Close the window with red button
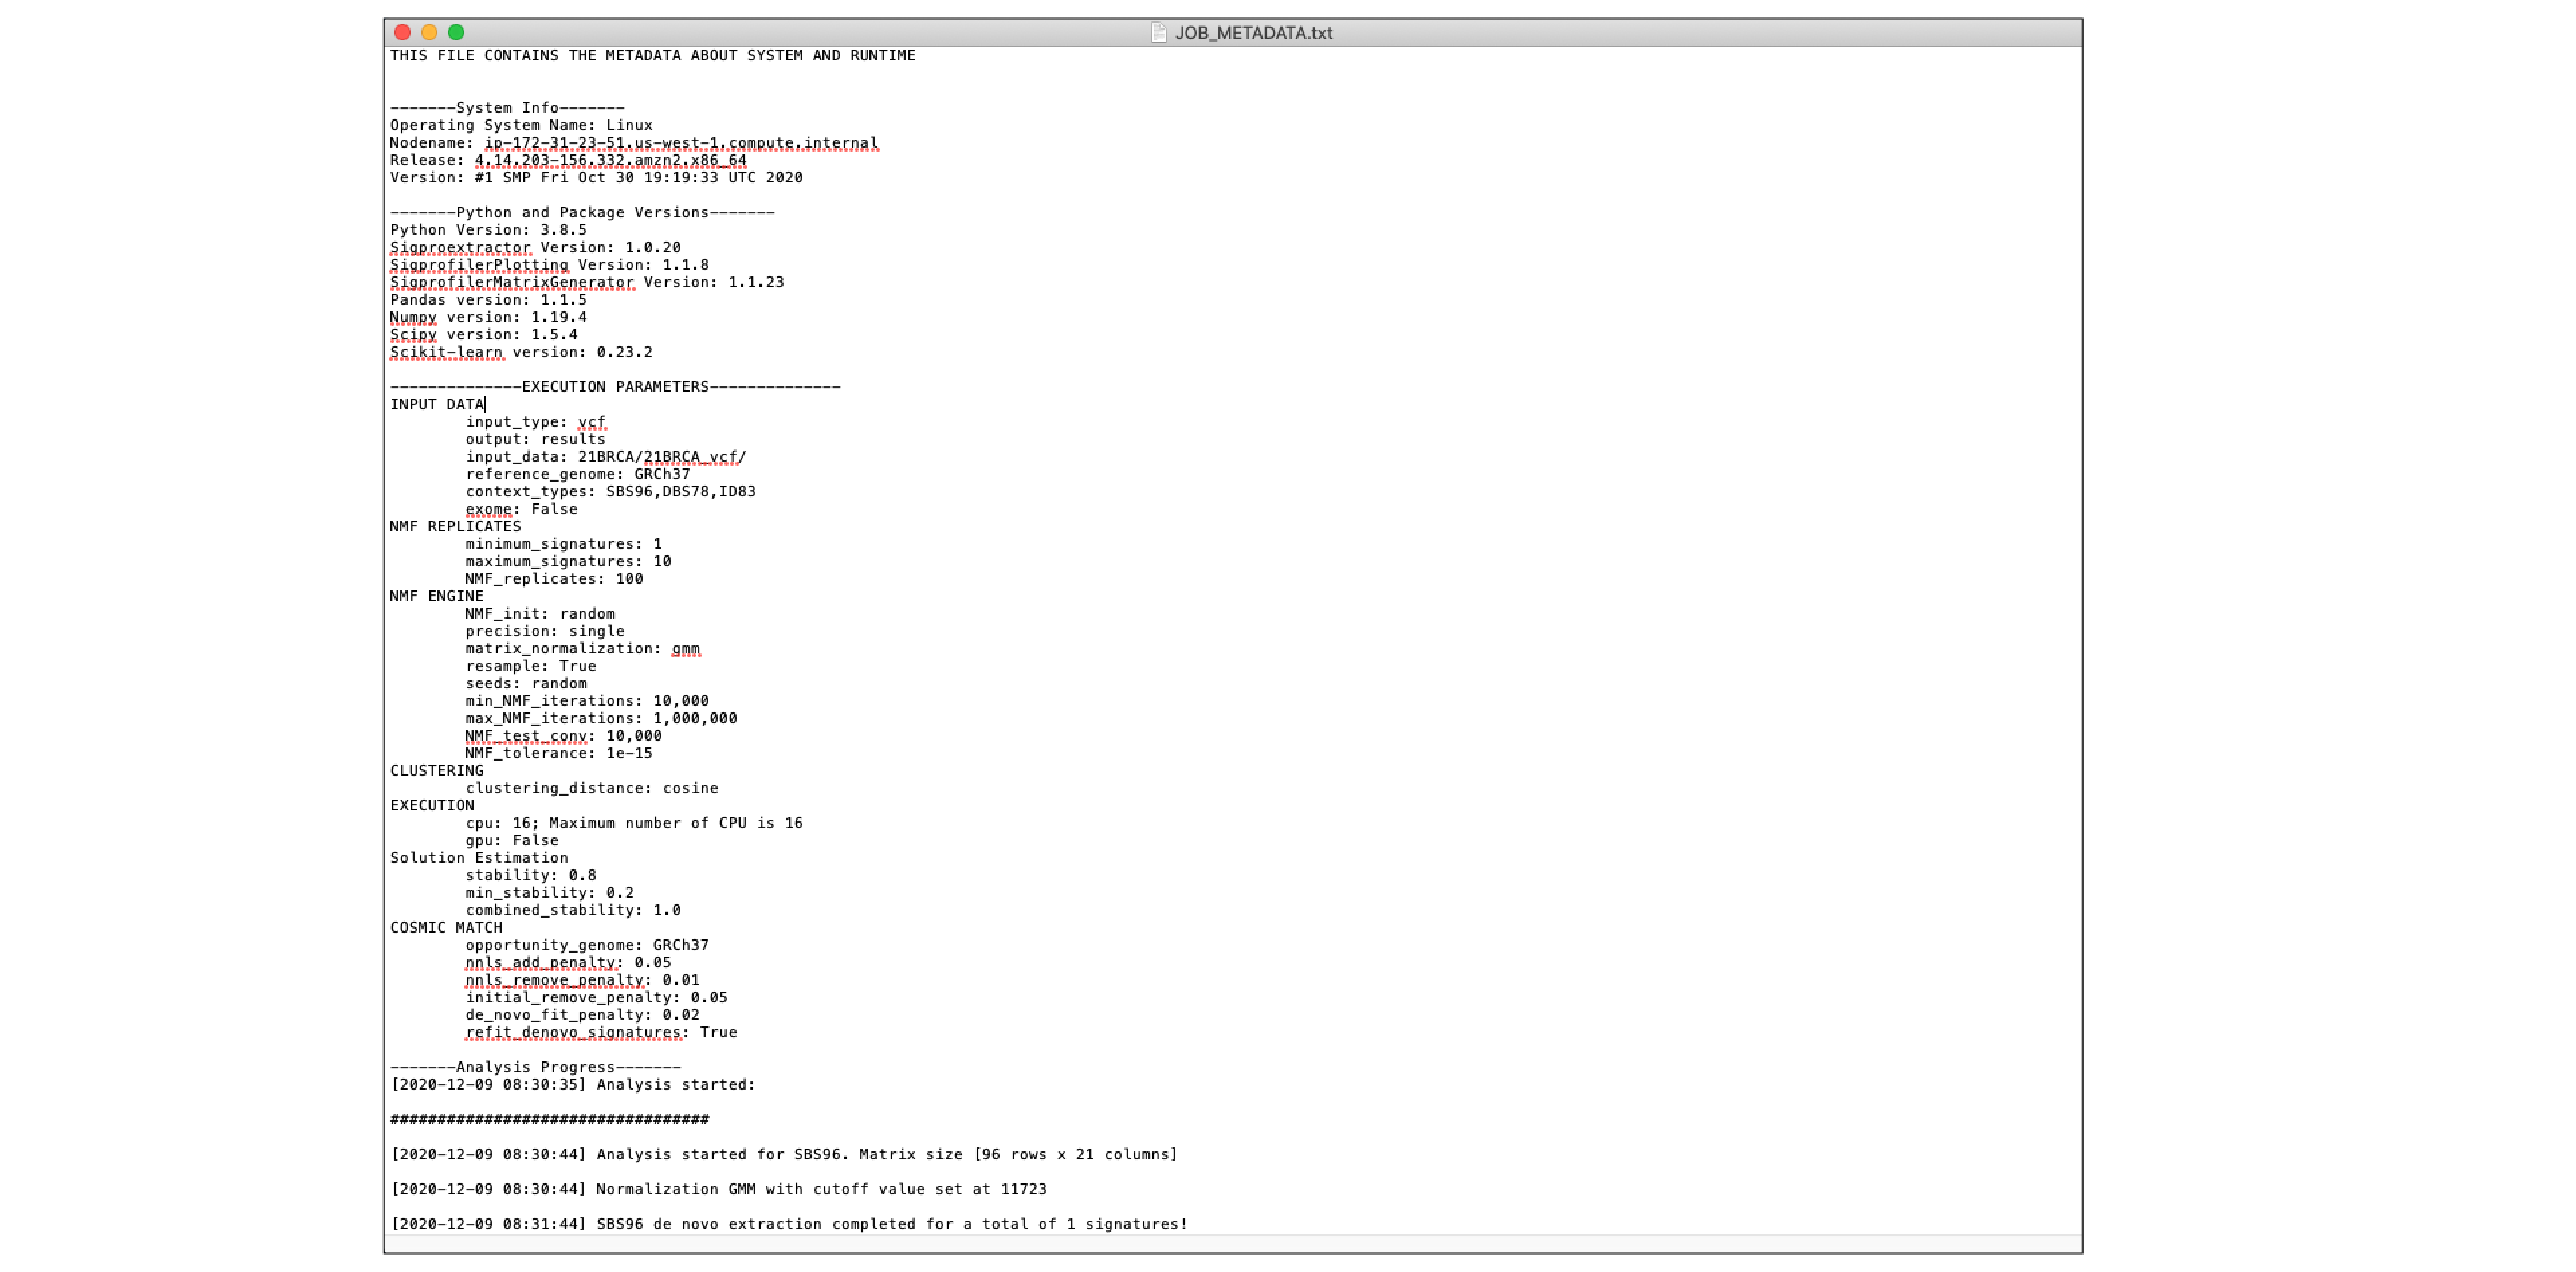This screenshot has height=1272, width=2576. [403, 32]
